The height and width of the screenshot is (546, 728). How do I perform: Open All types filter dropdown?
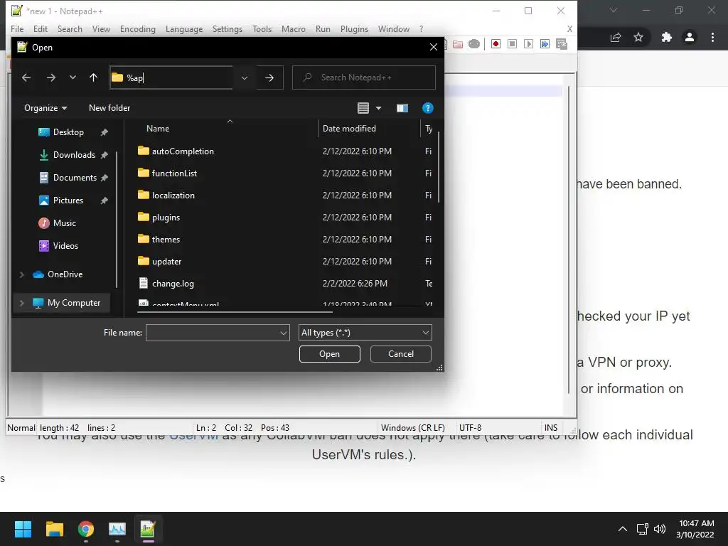365,333
